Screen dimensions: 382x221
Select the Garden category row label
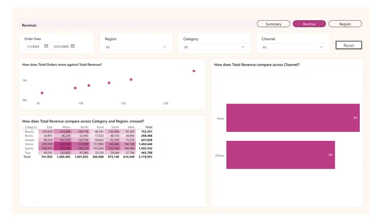30,140
